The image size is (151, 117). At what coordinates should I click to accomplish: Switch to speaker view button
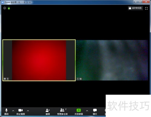[x=135, y=8]
